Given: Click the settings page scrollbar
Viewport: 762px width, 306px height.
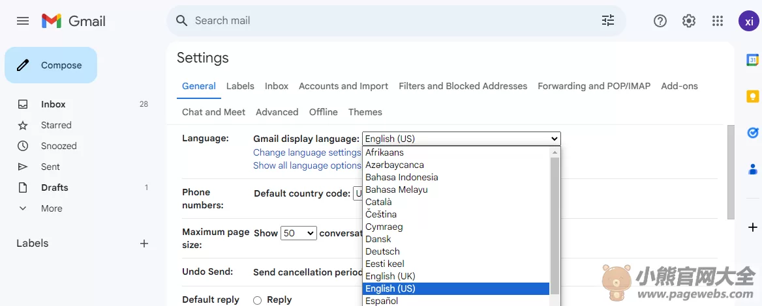Looking at the screenshot, I should (x=731, y=172).
